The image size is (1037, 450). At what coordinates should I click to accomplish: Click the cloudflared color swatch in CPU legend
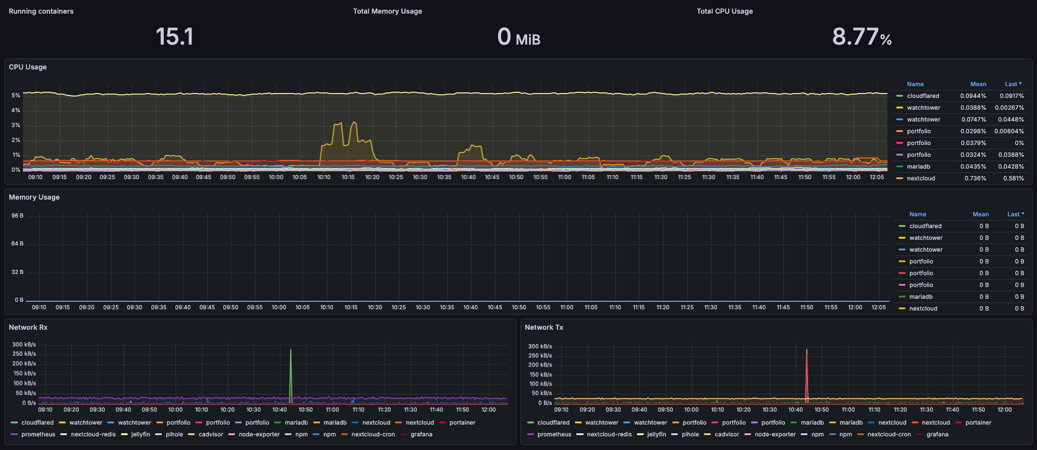pos(899,96)
